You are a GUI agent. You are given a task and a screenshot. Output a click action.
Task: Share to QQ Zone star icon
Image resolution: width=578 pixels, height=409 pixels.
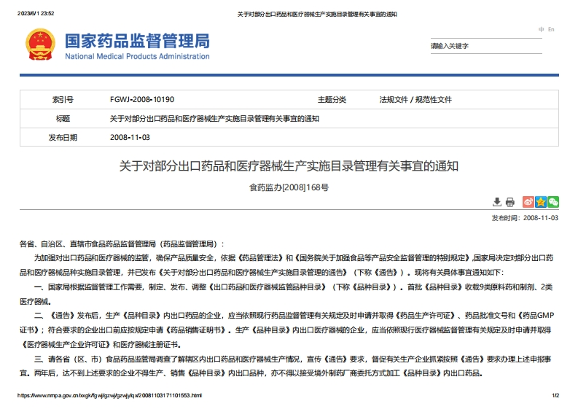tap(541, 202)
